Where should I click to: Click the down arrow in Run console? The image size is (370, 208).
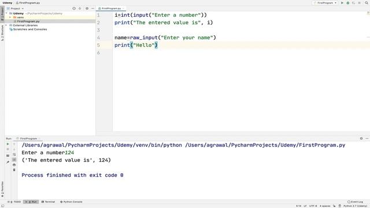[x=14, y=149]
